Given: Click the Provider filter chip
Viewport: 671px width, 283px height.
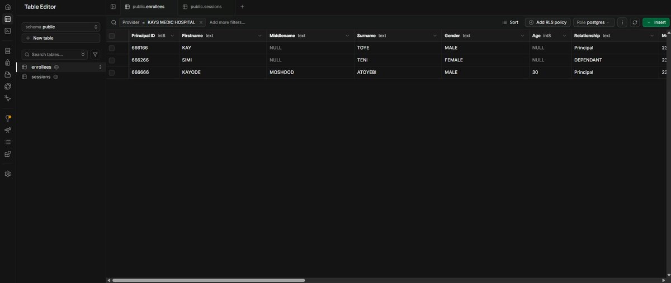Looking at the screenshot, I should pos(162,22).
